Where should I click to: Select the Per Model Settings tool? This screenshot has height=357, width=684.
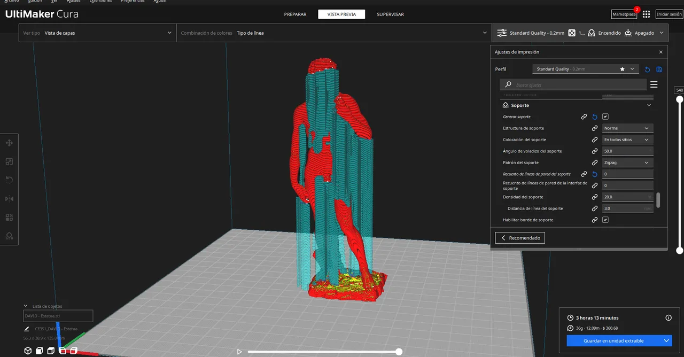(x=9, y=218)
